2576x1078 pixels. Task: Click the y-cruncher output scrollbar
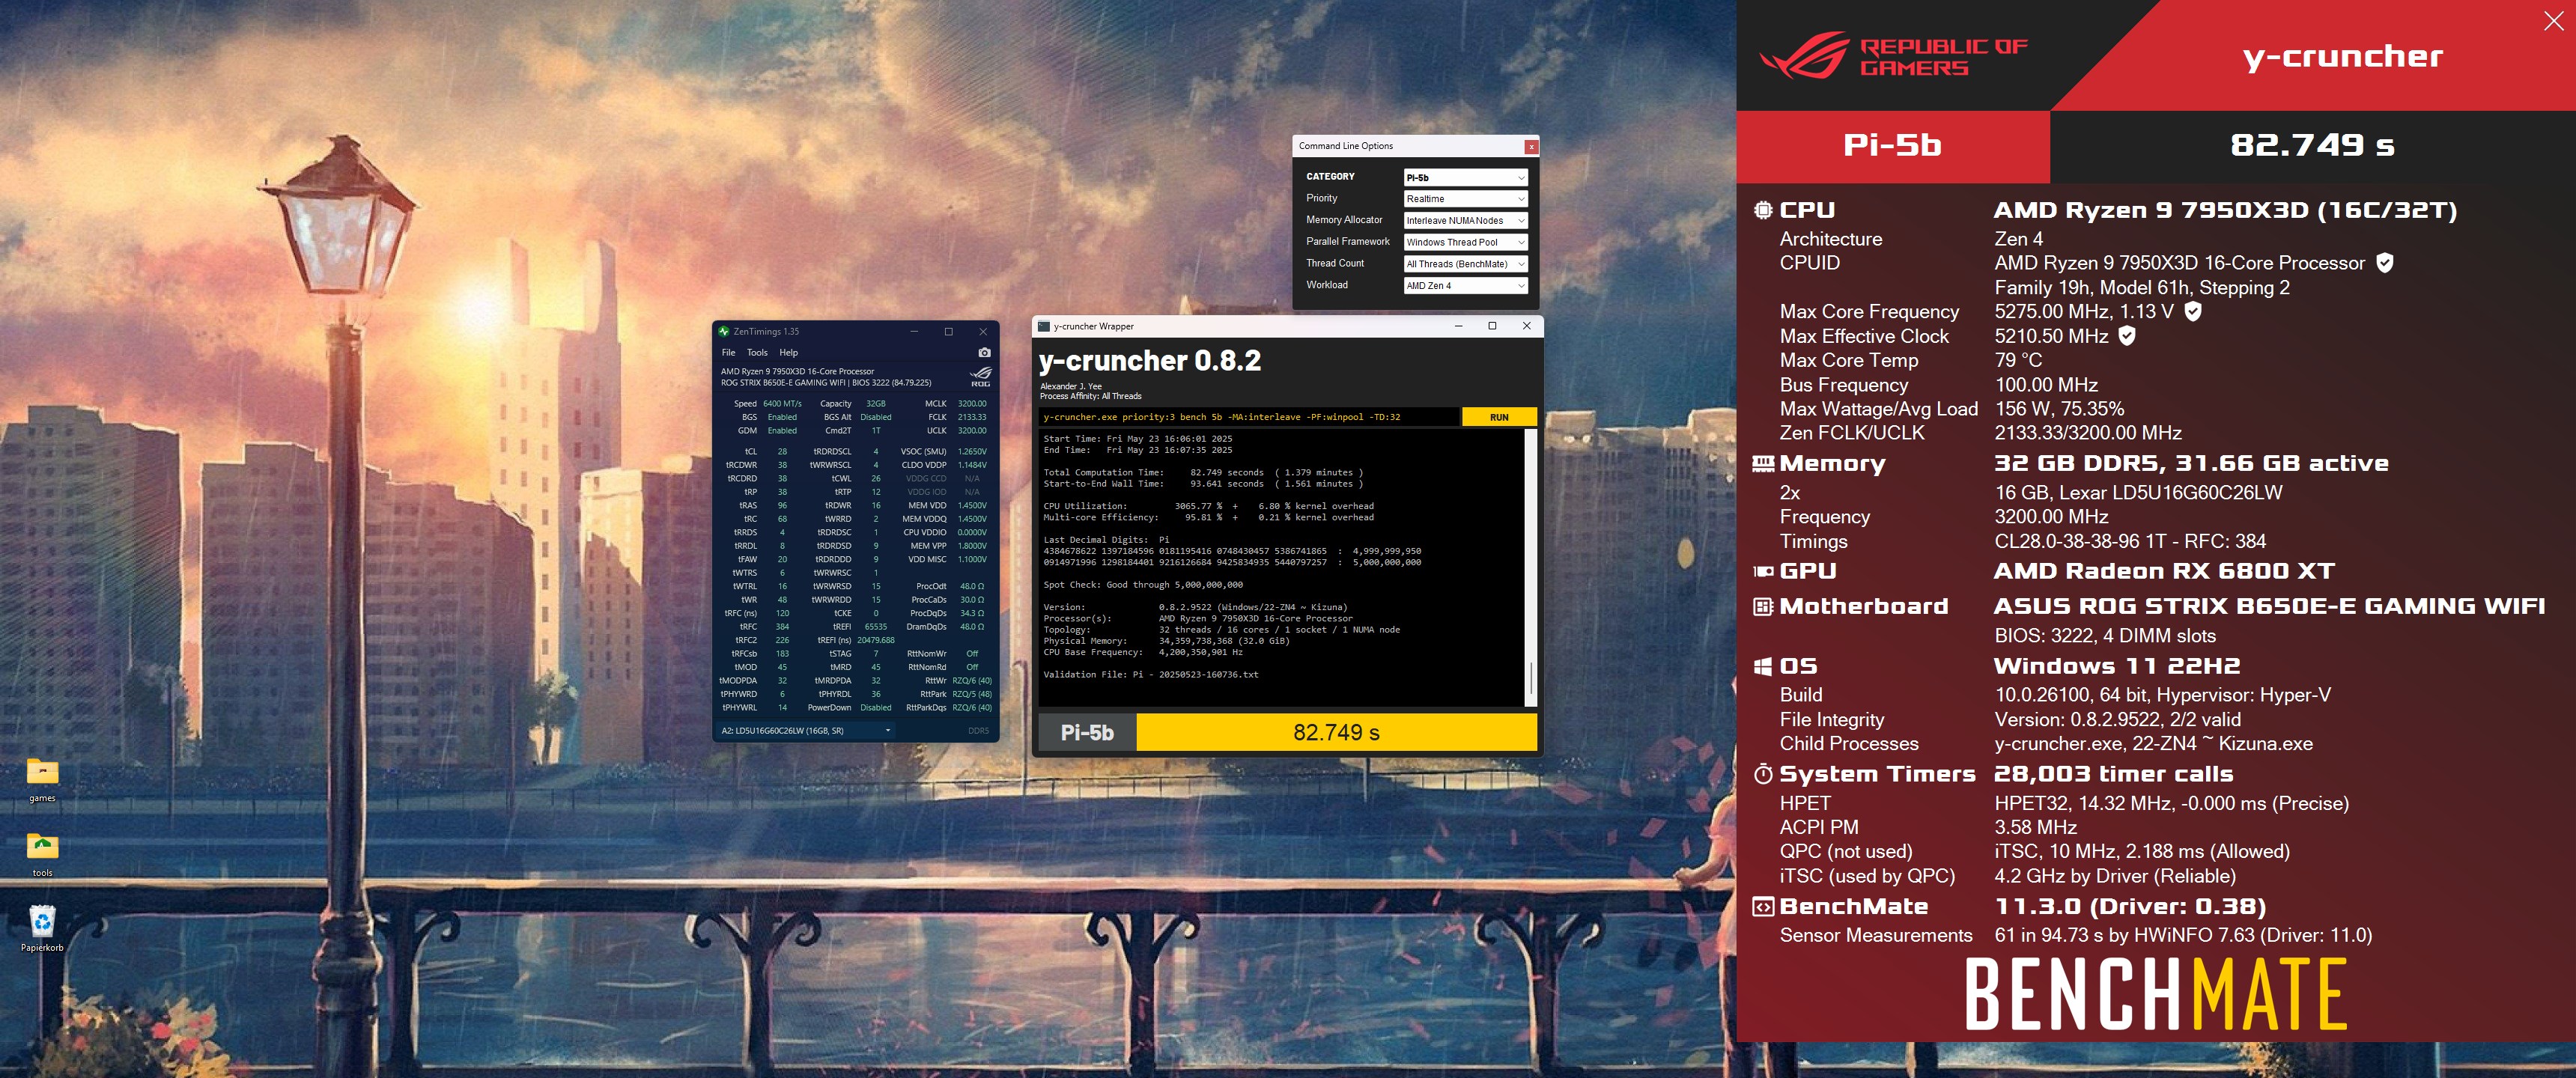[1530, 568]
